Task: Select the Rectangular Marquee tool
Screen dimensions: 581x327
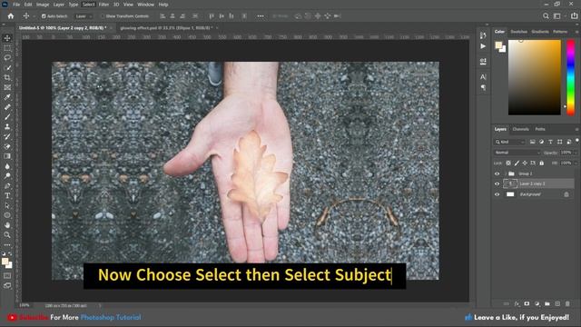Action: [7, 48]
